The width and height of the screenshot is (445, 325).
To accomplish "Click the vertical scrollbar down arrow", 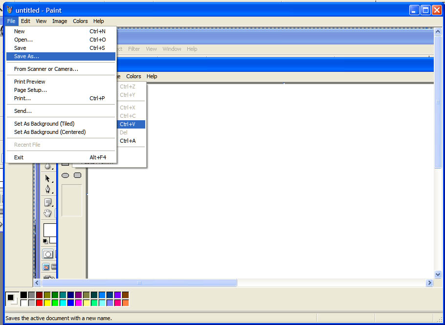I will (x=438, y=275).
